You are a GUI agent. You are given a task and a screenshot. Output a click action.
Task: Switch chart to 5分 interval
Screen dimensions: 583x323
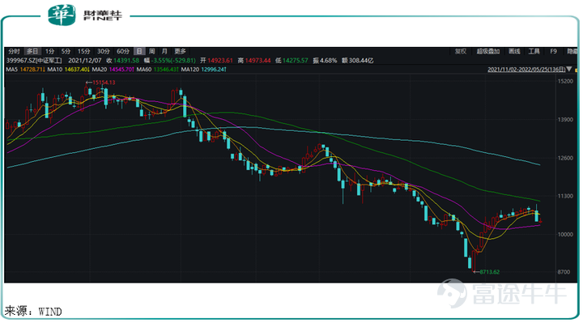pos(66,51)
